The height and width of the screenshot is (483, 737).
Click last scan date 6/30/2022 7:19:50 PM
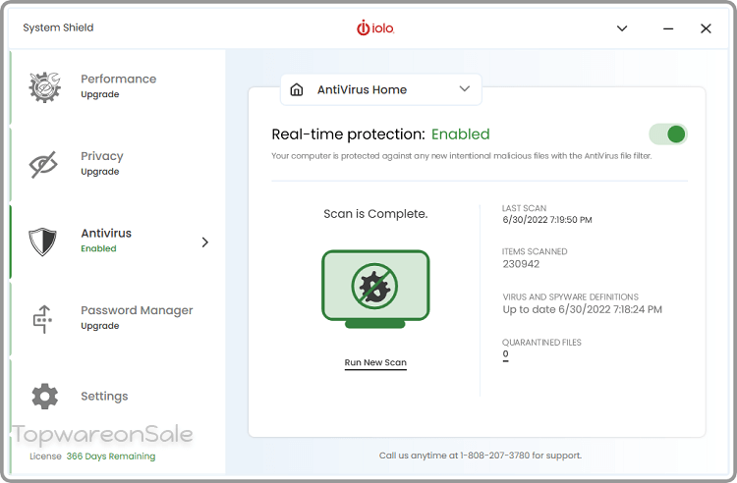[x=547, y=220]
